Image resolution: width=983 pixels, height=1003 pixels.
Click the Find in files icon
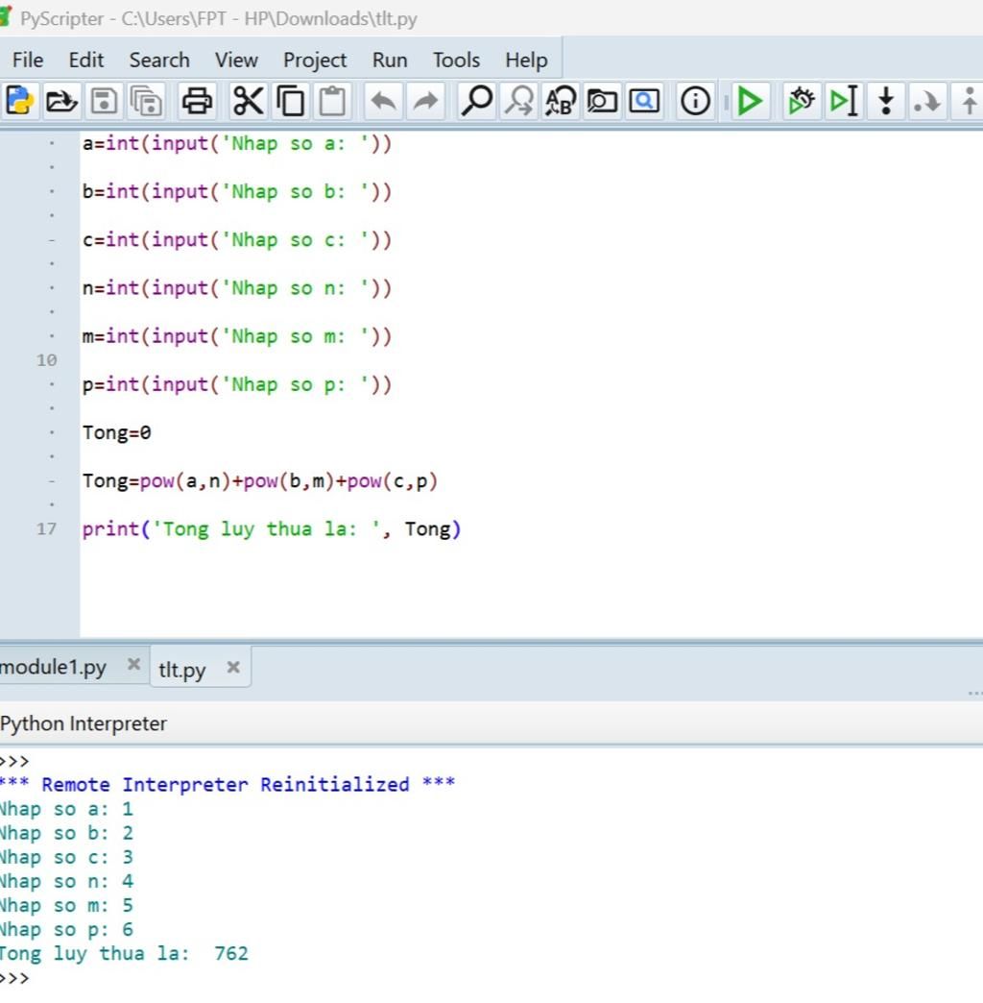click(602, 100)
